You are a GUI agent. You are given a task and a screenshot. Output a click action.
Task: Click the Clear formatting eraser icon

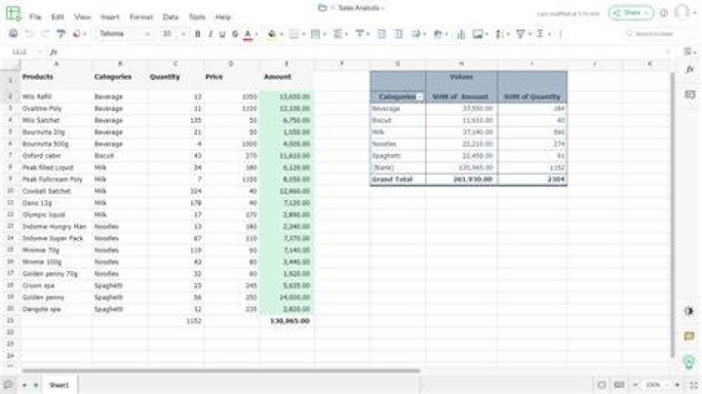pyautogui.click(x=77, y=33)
